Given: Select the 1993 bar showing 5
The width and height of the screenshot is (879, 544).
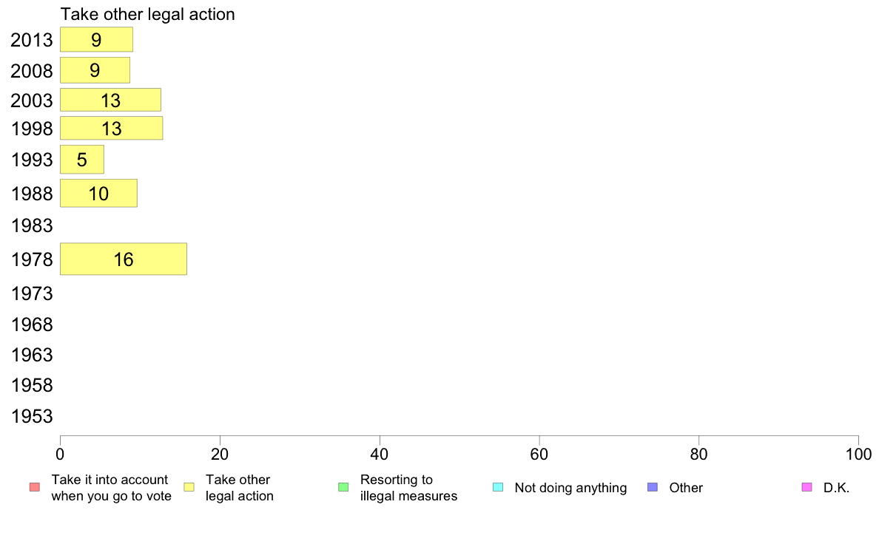Looking at the screenshot, I should click(82, 160).
